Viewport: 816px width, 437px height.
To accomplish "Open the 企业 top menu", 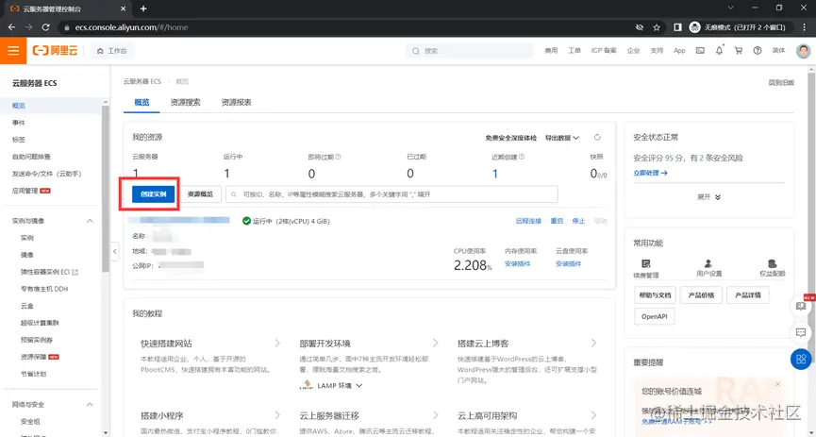I will coord(633,51).
